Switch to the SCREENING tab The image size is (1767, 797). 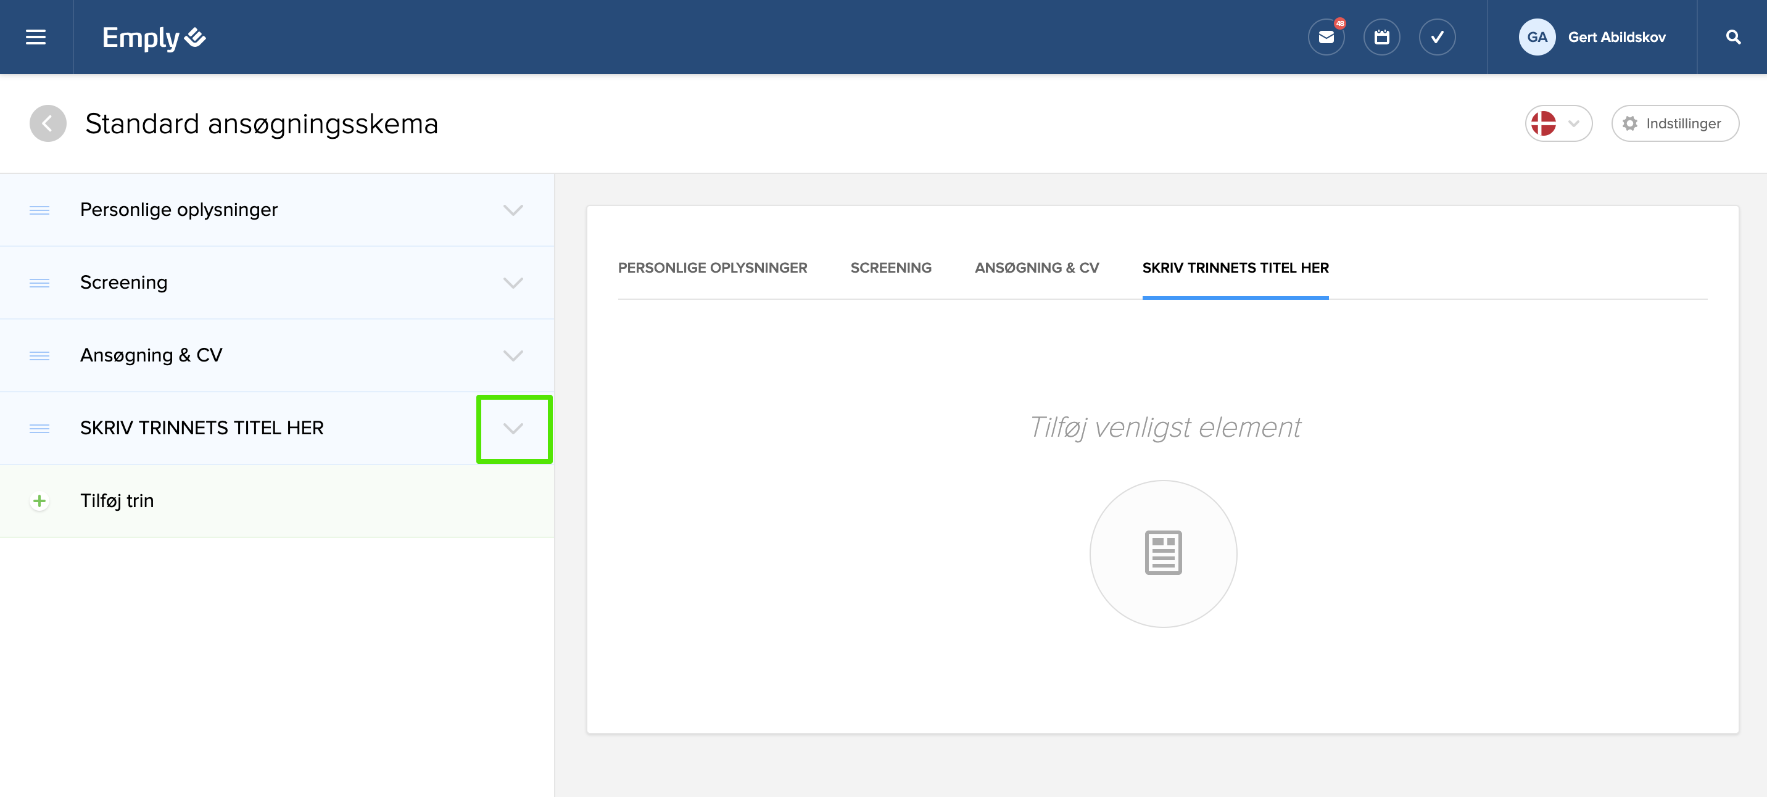890,268
